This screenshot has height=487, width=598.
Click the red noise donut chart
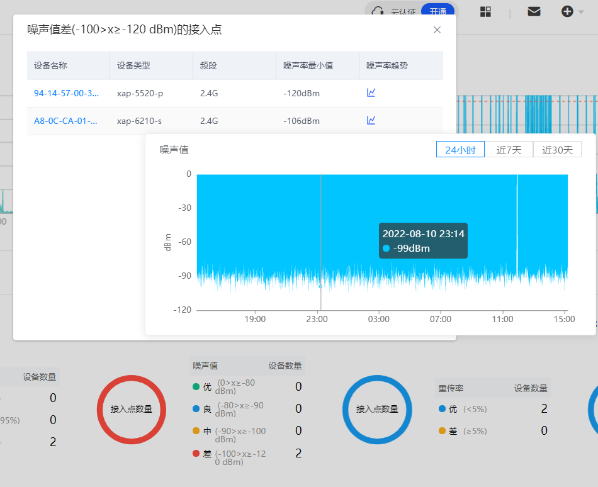(x=131, y=409)
